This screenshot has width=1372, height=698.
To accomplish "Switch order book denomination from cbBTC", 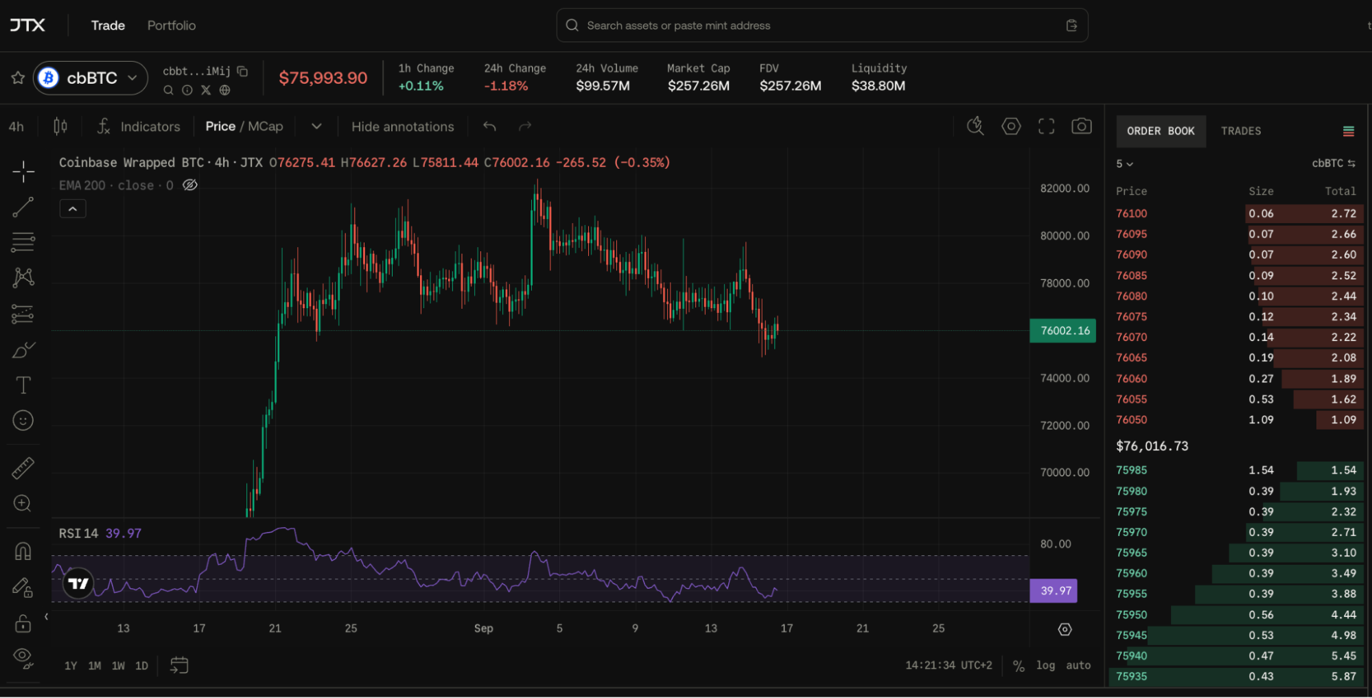I will (x=1333, y=163).
